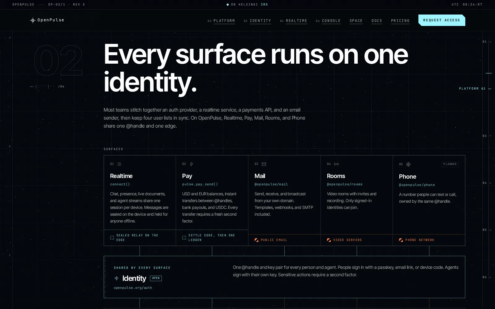
Task: Click the pulse.pay.send() code label
Action: 200,184
